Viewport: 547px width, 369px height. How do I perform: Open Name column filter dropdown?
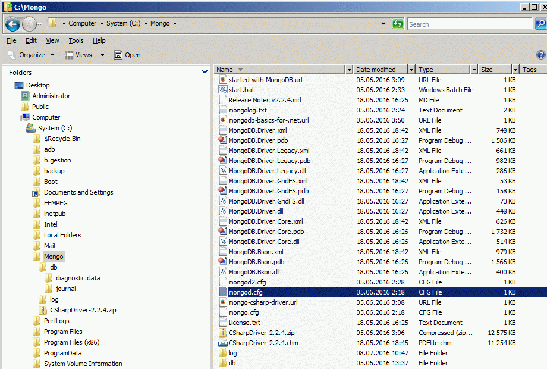tap(349, 70)
